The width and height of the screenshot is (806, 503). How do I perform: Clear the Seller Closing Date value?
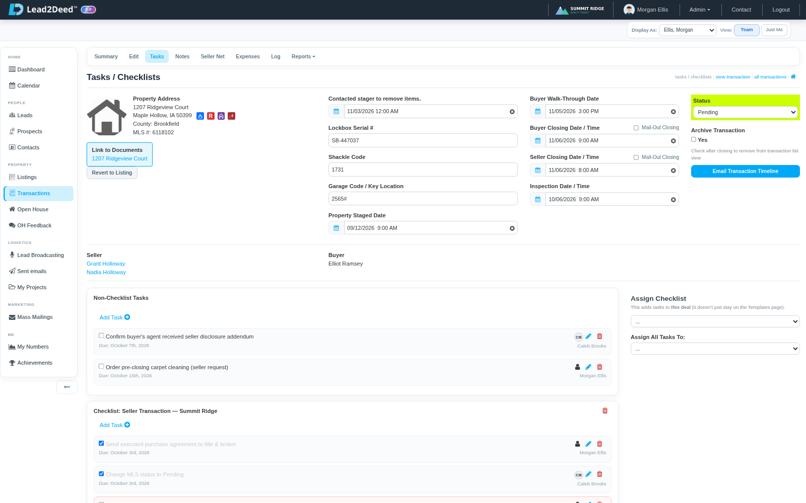coord(673,171)
